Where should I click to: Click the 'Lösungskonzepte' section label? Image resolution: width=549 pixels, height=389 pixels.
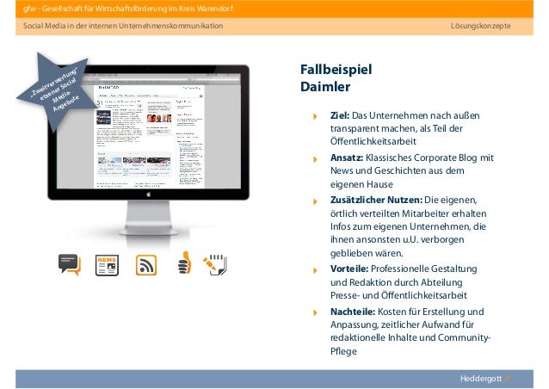pyautogui.click(x=480, y=26)
